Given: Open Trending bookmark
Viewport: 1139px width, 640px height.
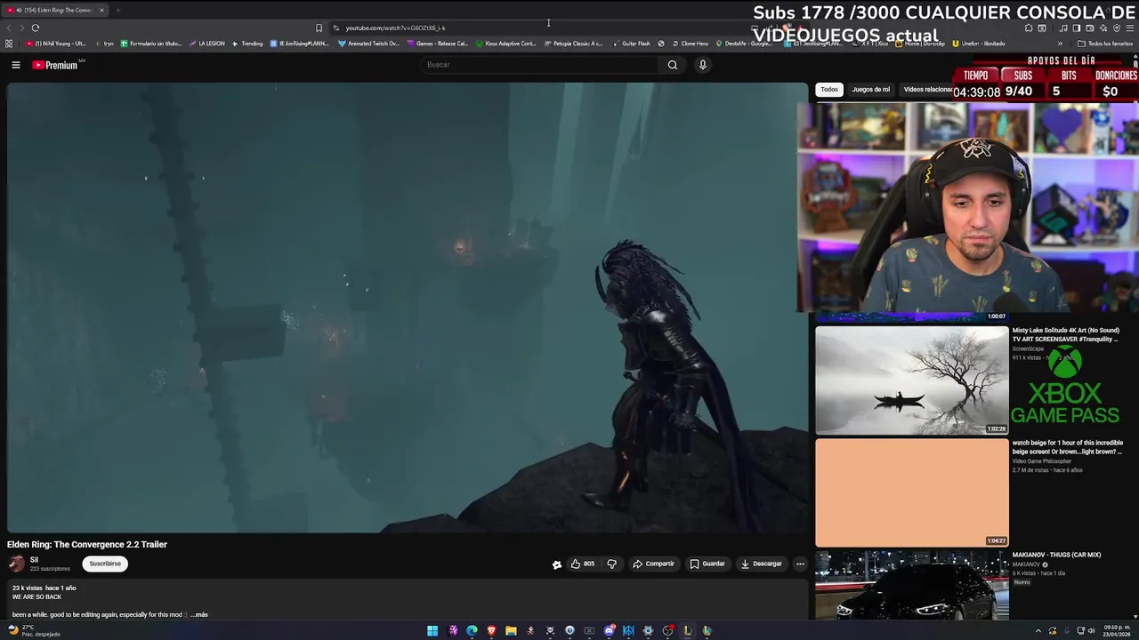Looking at the screenshot, I should tap(247, 44).
